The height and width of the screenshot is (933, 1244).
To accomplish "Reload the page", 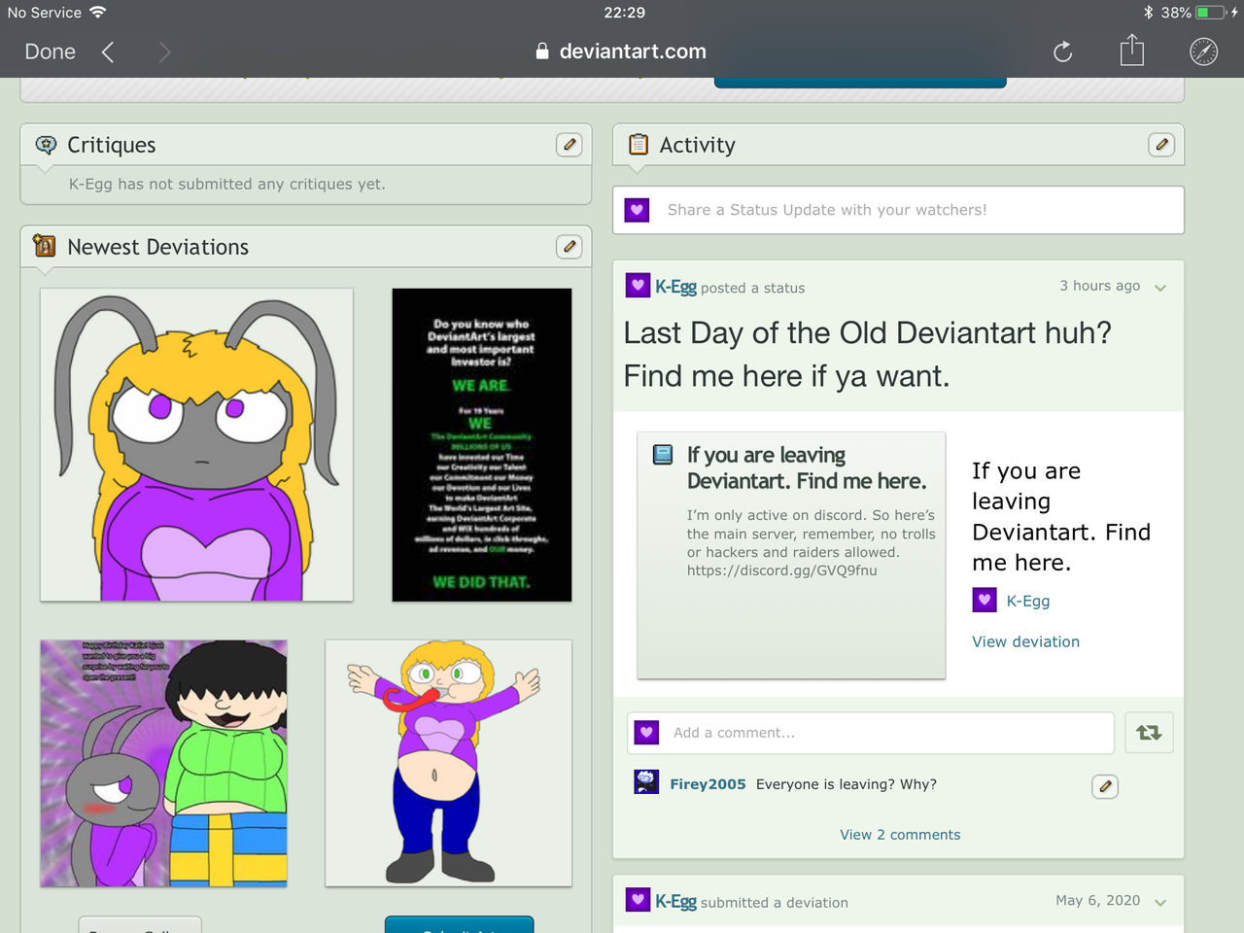I will click(1062, 52).
